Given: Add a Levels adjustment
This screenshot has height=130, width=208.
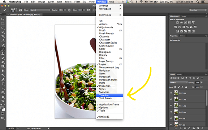Looking at the screenshot, I should [181, 22].
